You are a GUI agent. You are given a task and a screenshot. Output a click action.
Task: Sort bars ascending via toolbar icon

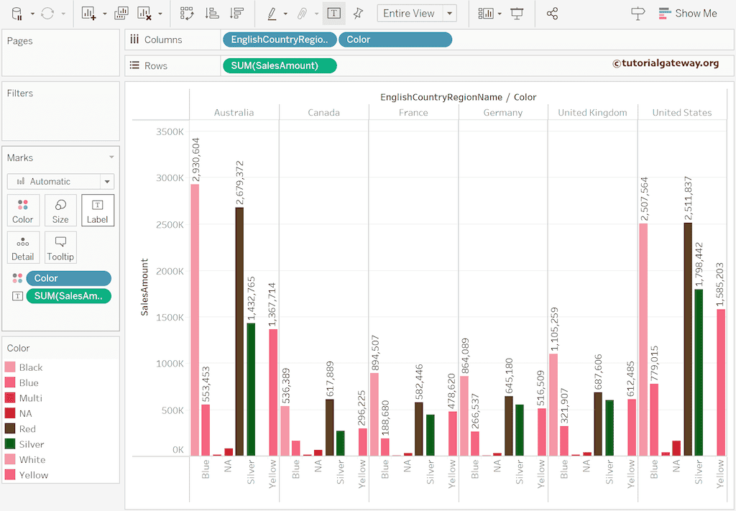212,13
